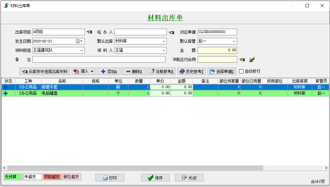The image size is (330, 187).
Task: Open the calendar picker for 发生日期
Action: (79, 41)
